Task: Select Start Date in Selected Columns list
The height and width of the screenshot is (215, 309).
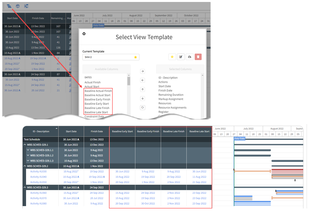Action: 165,86
